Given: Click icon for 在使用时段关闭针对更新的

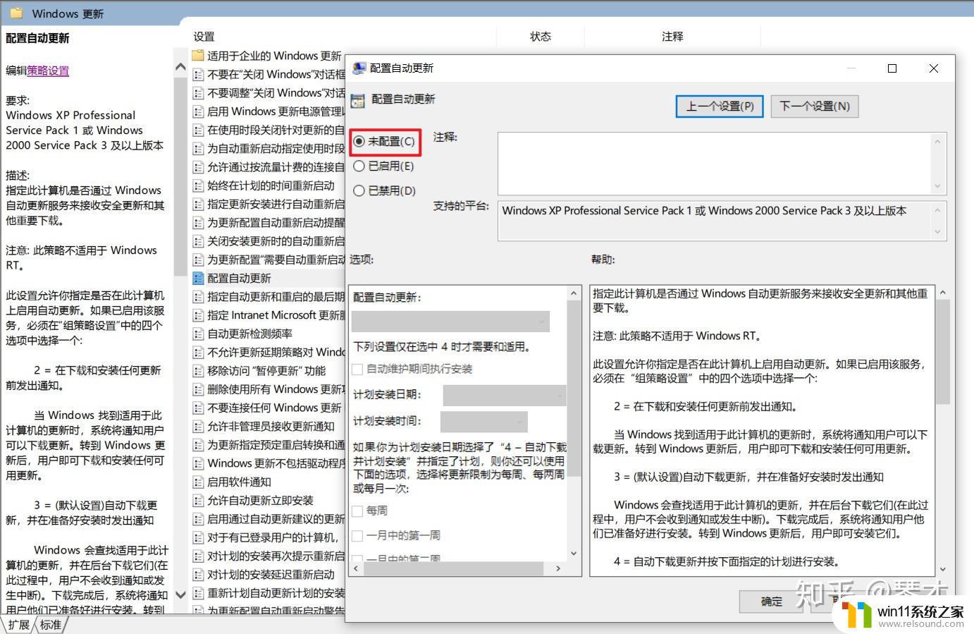Looking at the screenshot, I should (198, 130).
